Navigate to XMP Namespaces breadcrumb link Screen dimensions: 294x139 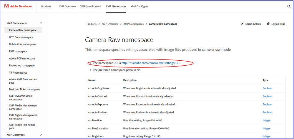click(x=133, y=24)
